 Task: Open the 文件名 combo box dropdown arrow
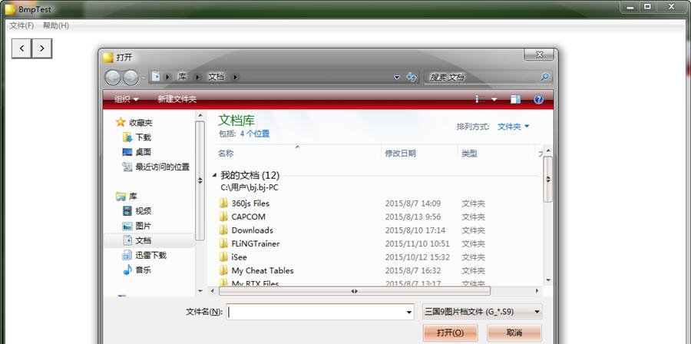click(x=410, y=312)
